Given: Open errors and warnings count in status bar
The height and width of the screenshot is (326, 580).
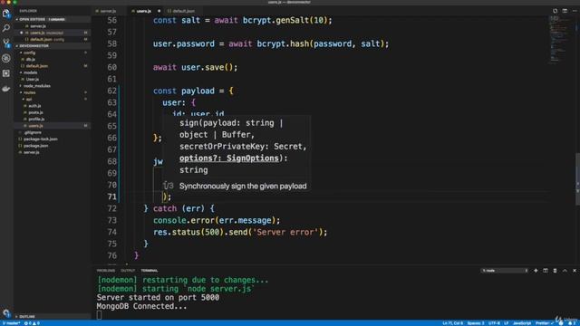Looking at the screenshot, I should (32, 323).
